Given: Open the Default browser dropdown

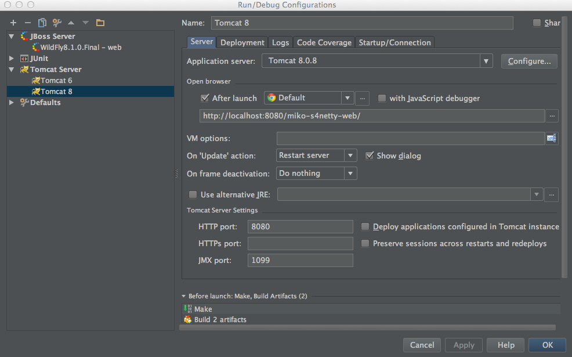Looking at the screenshot, I should click(347, 98).
